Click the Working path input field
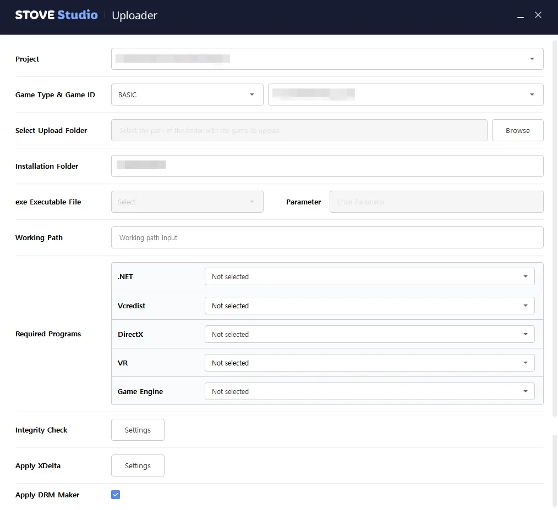The height and width of the screenshot is (510, 558). 327,237
